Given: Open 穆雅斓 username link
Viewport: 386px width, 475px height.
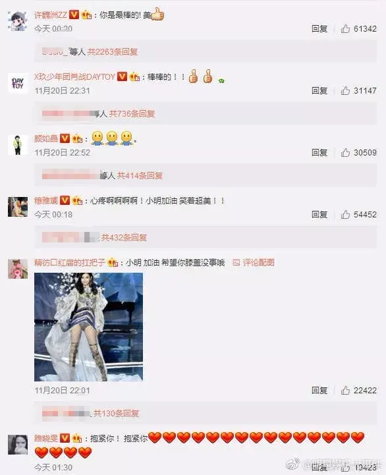Looking at the screenshot, I should tap(45, 200).
